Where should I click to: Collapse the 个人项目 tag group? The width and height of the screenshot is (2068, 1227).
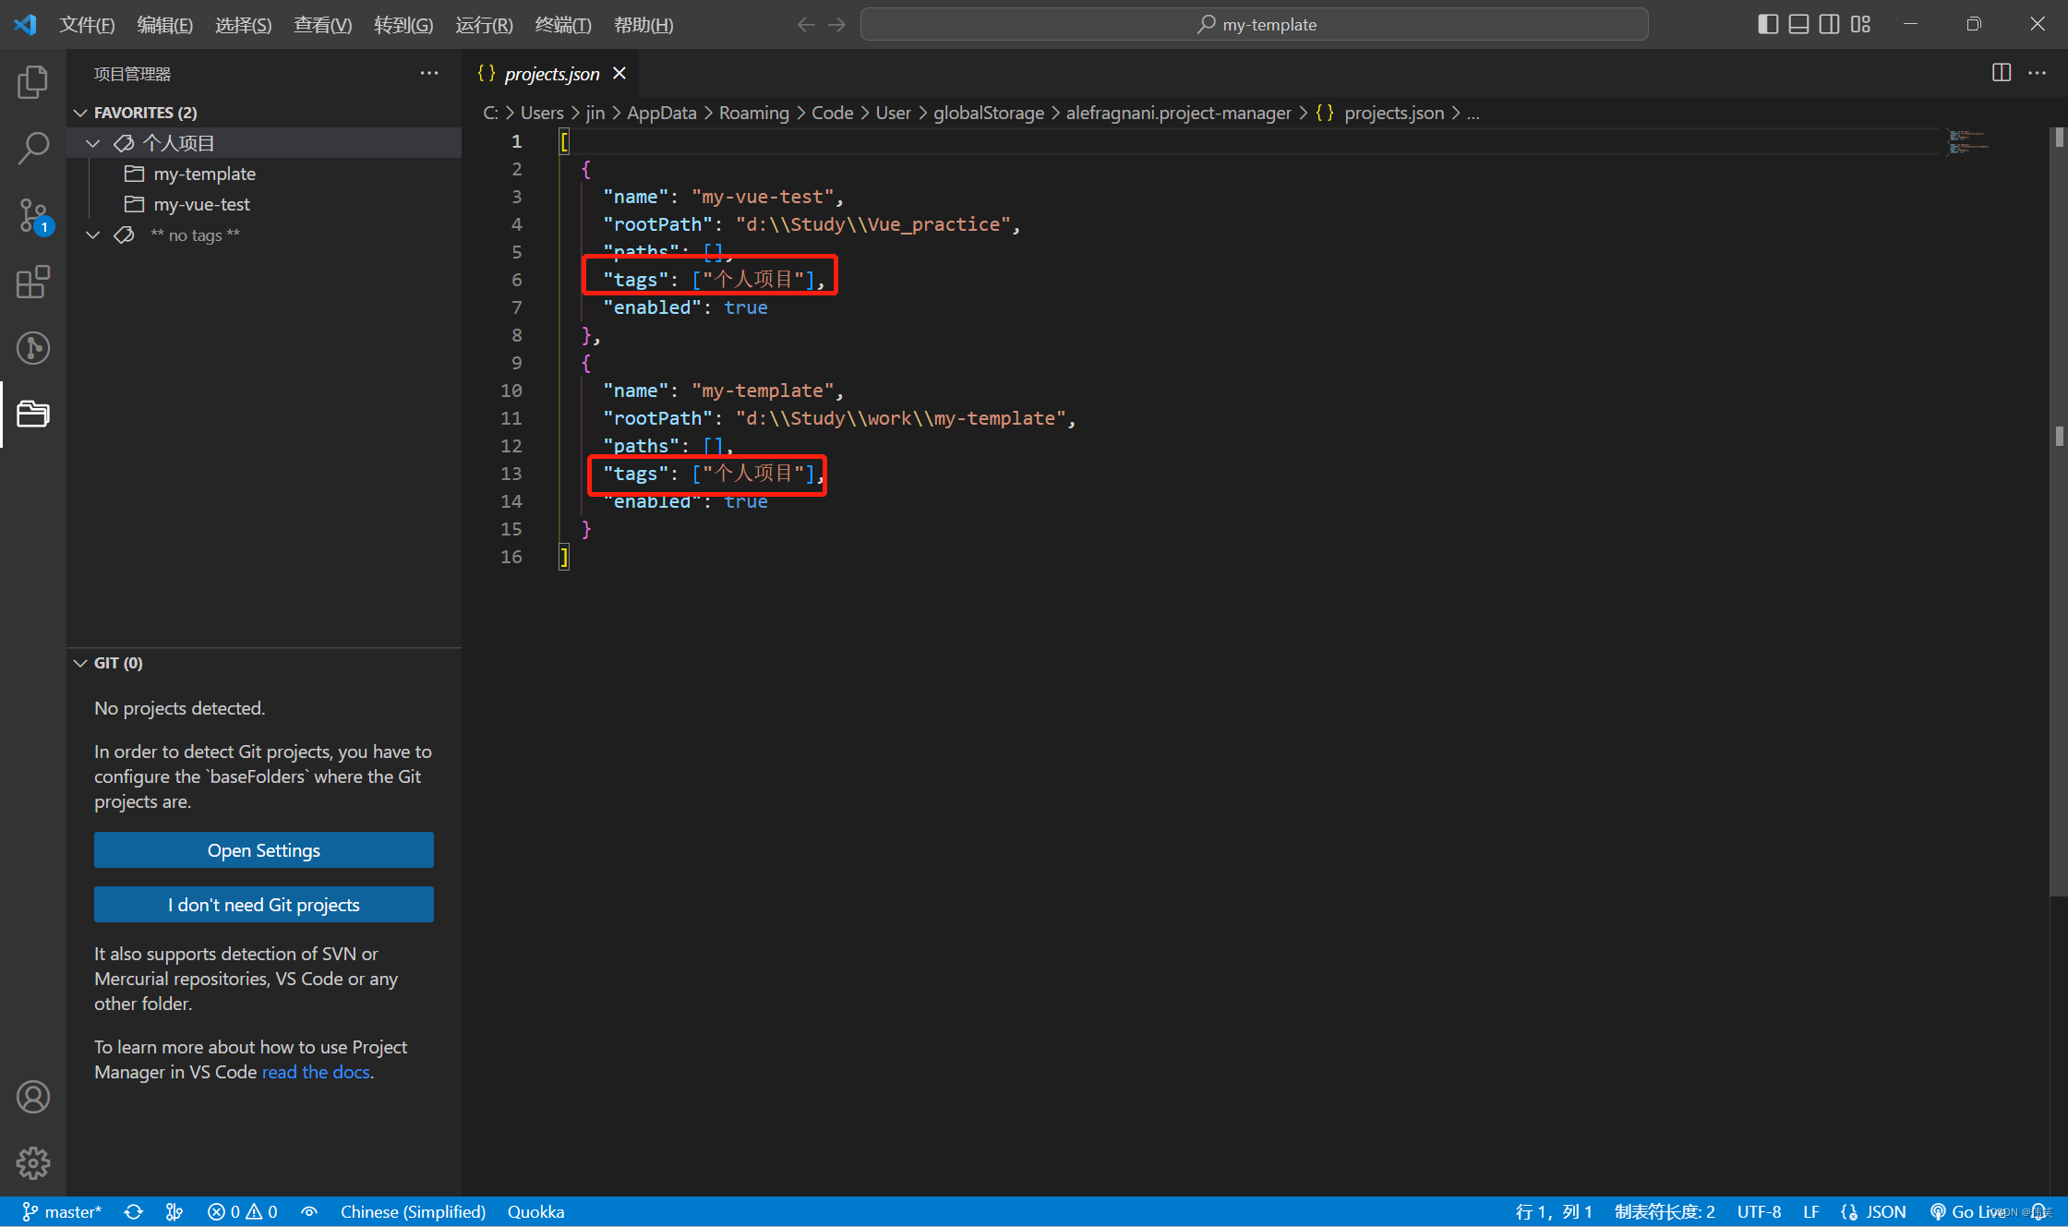click(x=93, y=143)
